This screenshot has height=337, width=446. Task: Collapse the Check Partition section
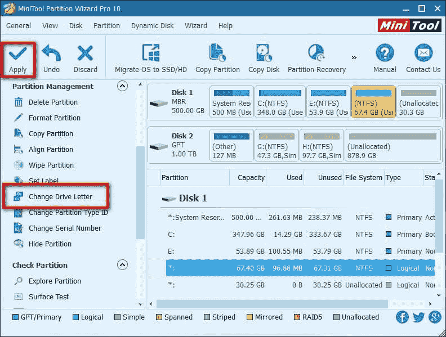[x=122, y=265]
